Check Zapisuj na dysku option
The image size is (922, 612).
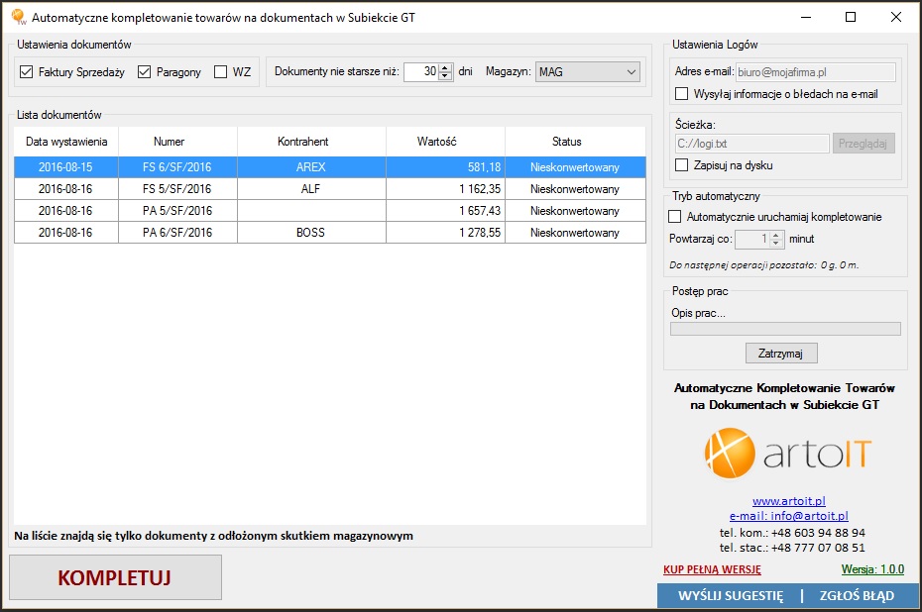pyautogui.click(x=681, y=165)
